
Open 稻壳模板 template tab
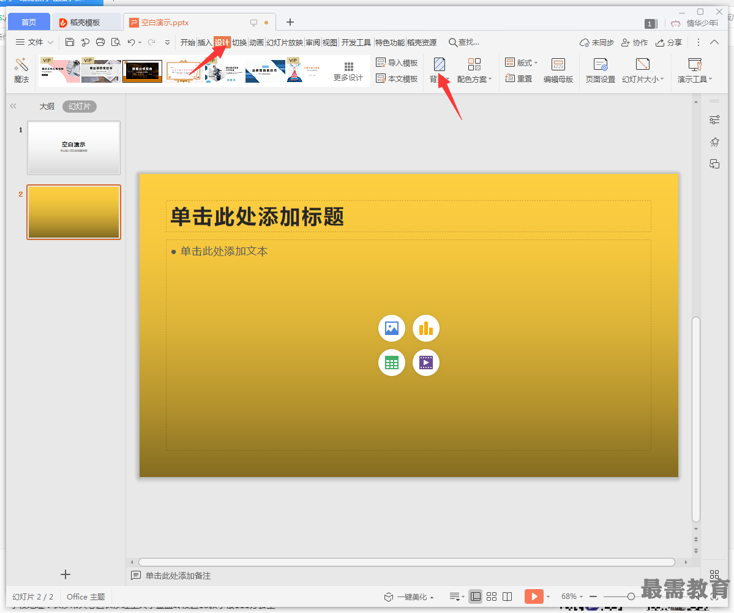tap(85, 22)
